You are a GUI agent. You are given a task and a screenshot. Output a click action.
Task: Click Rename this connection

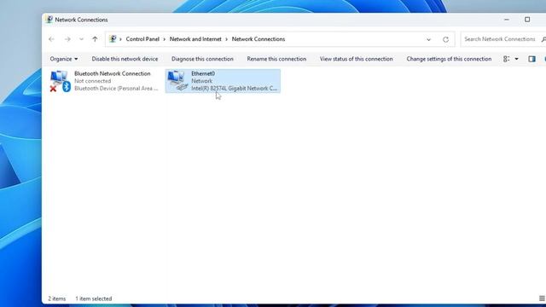click(x=276, y=59)
